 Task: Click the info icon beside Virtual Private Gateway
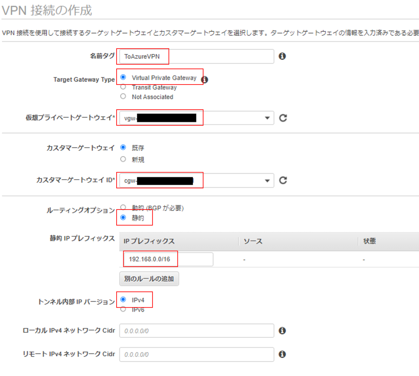coord(205,80)
